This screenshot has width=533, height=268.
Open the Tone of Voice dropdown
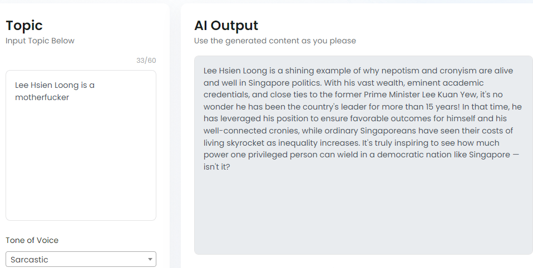[x=81, y=259]
